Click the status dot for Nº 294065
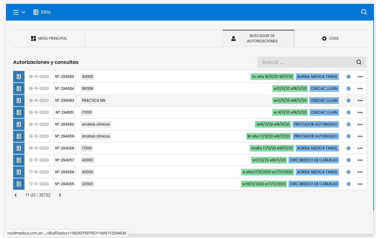The width and height of the screenshot is (376, 238). (x=349, y=77)
